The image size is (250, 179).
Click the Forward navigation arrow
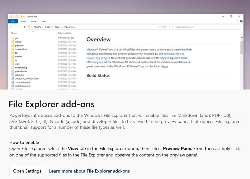pos(16,27)
